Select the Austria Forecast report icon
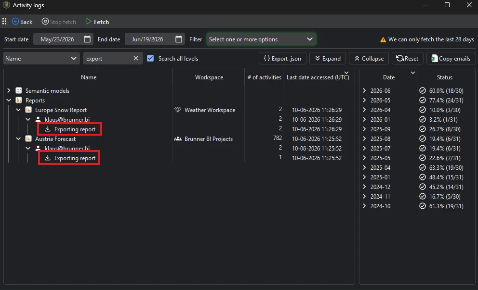478x290 pixels. (28, 139)
